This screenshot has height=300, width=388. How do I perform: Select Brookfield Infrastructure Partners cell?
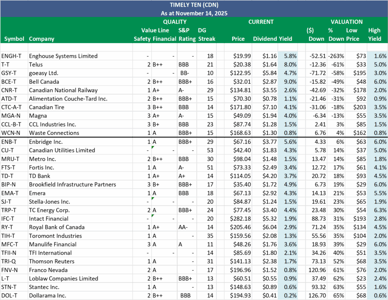[x=80, y=184]
